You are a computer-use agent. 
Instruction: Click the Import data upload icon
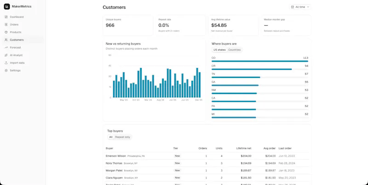6,63
